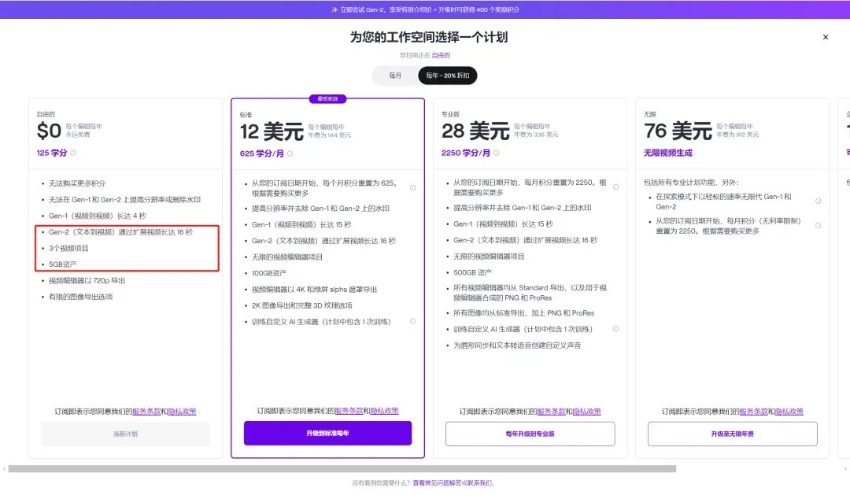This screenshot has height=499, width=850.
Task: Click 永远免费 text under Free price
Action: [78, 135]
